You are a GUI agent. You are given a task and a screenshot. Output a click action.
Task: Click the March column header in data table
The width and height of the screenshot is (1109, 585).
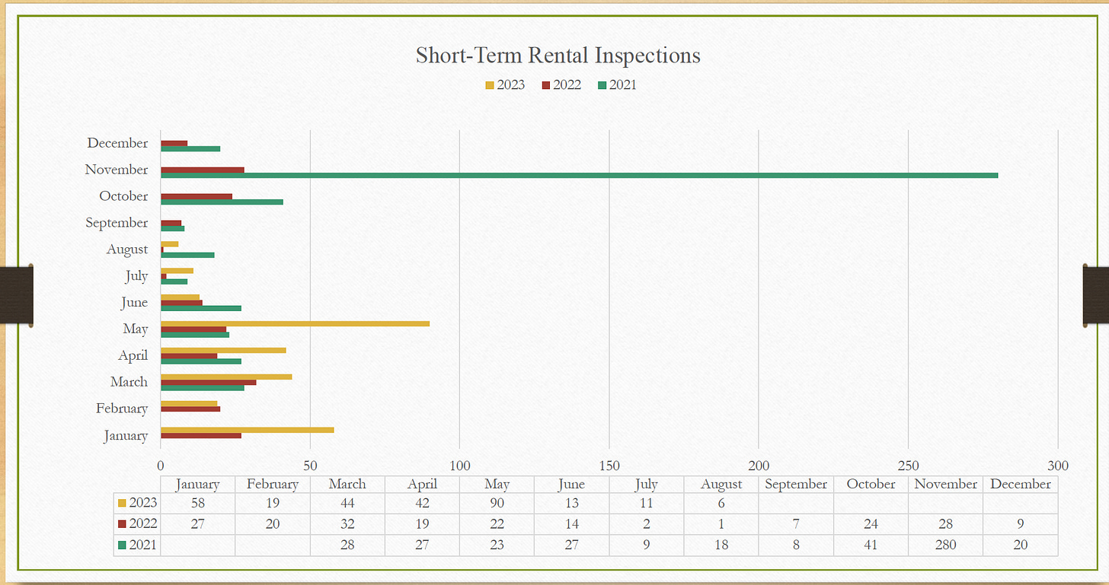tap(347, 485)
